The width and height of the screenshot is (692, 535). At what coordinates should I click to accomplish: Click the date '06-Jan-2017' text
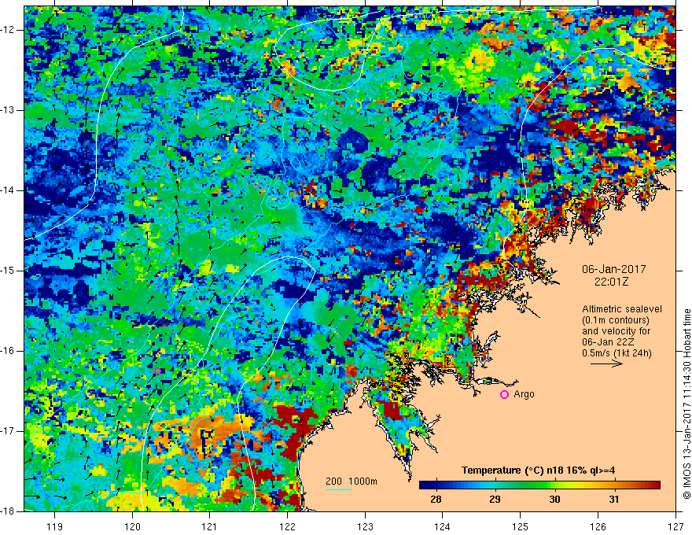pyautogui.click(x=614, y=269)
